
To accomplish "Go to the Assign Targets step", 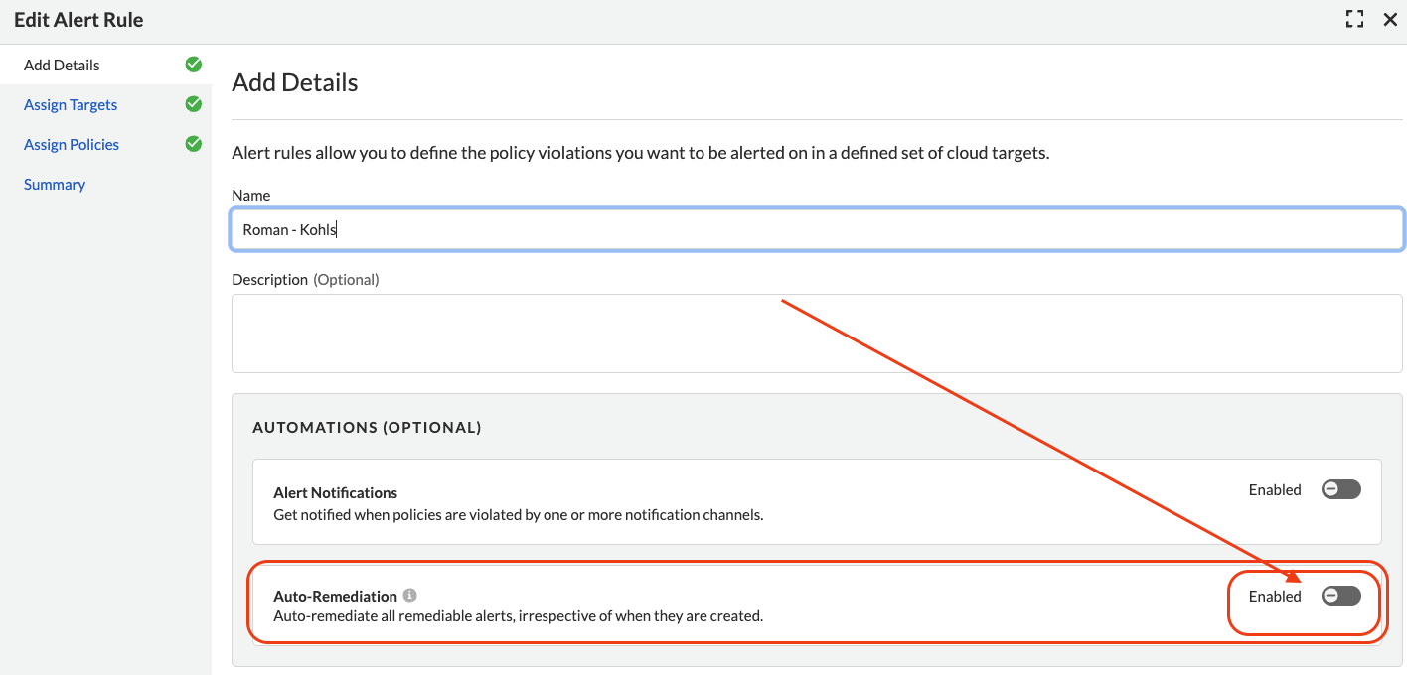I will pyautogui.click(x=71, y=105).
